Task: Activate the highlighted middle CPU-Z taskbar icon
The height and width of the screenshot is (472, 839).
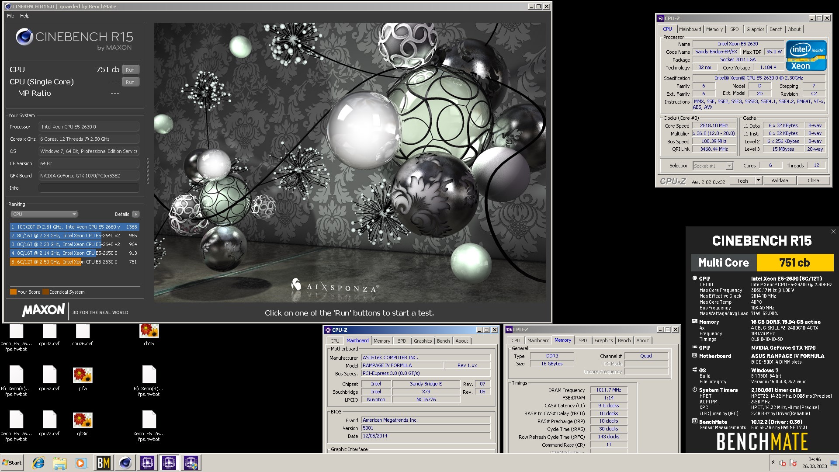Action: [169, 463]
